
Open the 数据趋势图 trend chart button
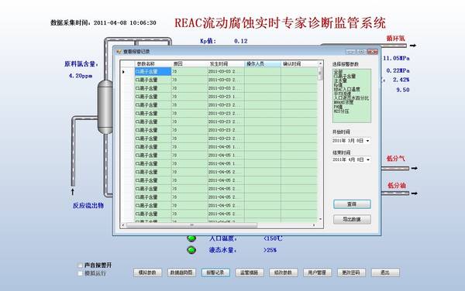tap(181, 272)
